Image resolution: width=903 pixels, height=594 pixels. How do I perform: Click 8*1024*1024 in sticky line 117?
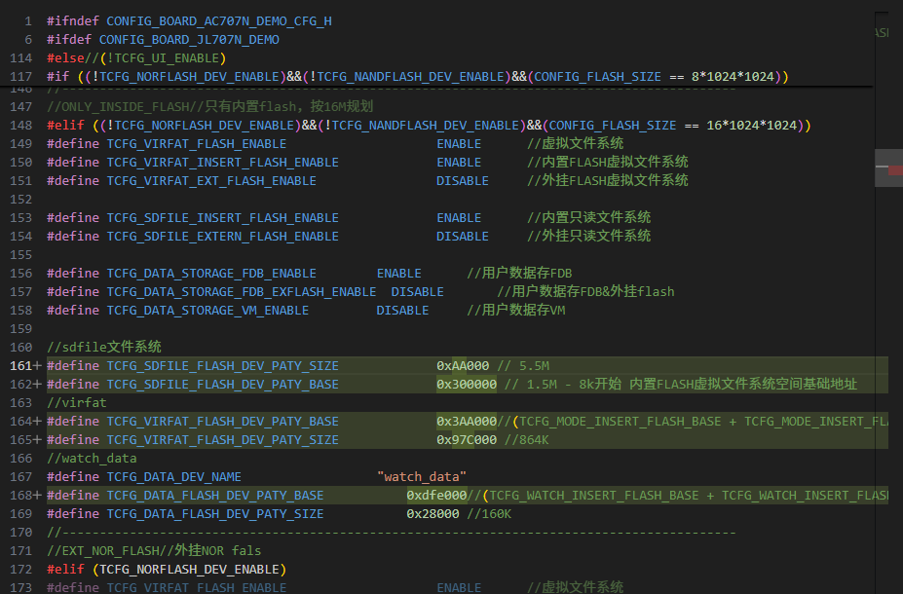point(733,77)
